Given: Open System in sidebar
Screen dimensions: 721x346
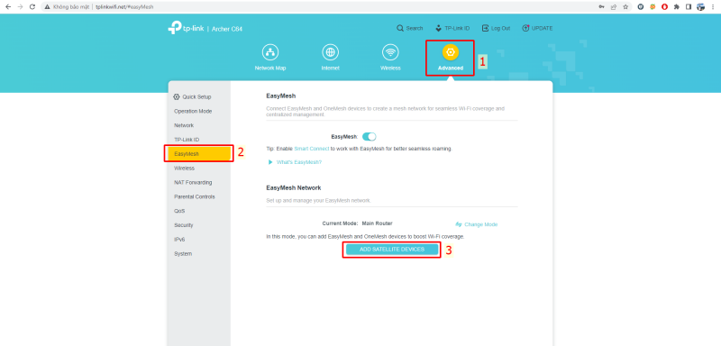Looking at the screenshot, I should coord(183,253).
